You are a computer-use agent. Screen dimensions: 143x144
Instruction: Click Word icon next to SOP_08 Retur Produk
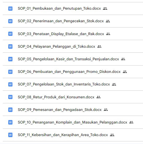[10, 97]
